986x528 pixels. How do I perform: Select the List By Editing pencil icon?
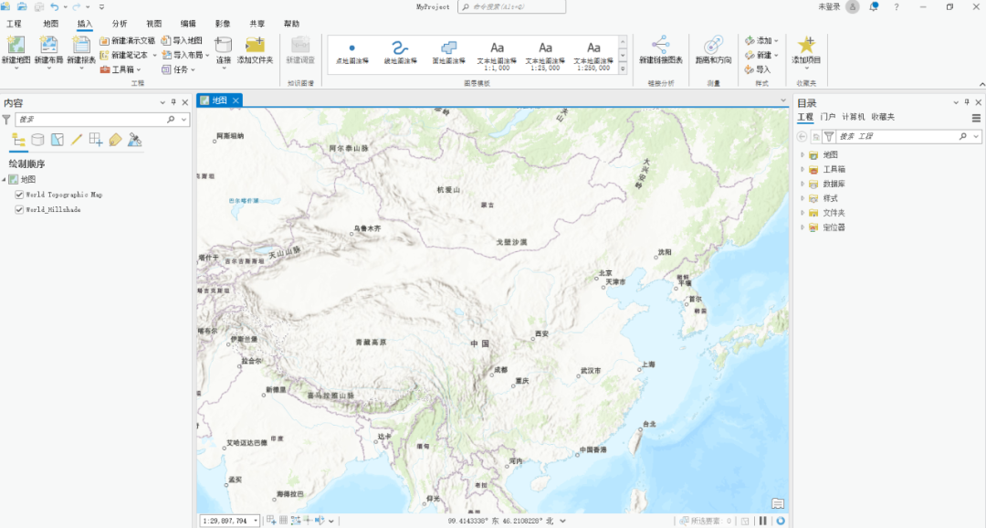click(x=77, y=140)
